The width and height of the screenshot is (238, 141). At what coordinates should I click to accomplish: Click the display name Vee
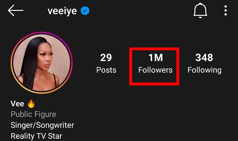tap(17, 104)
